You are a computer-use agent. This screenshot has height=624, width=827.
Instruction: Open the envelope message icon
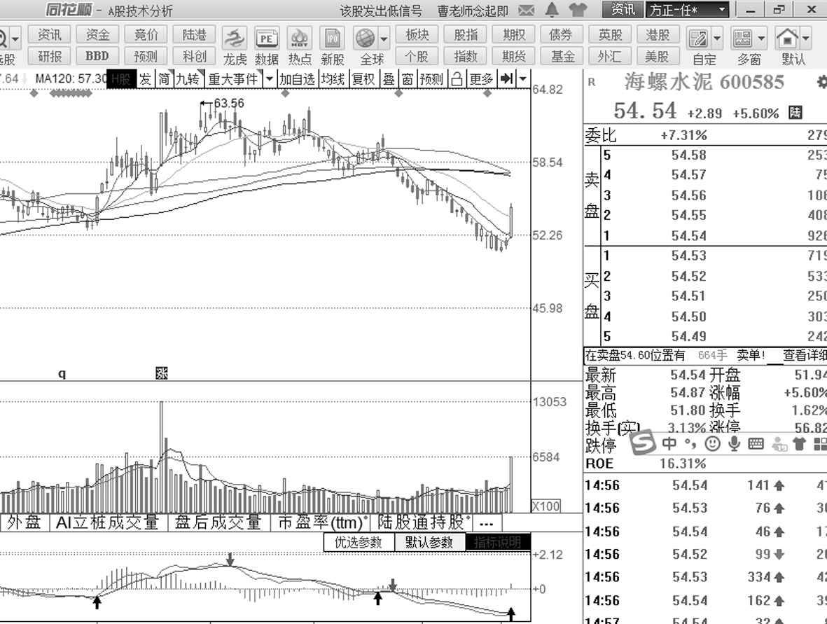tap(527, 10)
